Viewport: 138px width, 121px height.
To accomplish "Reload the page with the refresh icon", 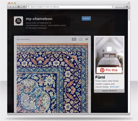I will click(113, 7).
